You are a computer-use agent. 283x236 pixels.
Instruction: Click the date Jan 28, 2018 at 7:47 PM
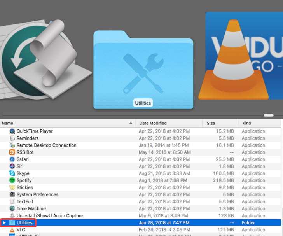(x=164, y=223)
